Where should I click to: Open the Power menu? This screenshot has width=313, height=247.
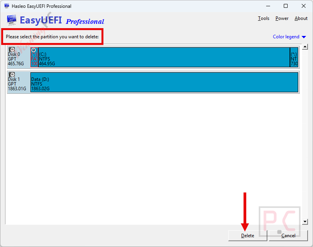coord(282,18)
